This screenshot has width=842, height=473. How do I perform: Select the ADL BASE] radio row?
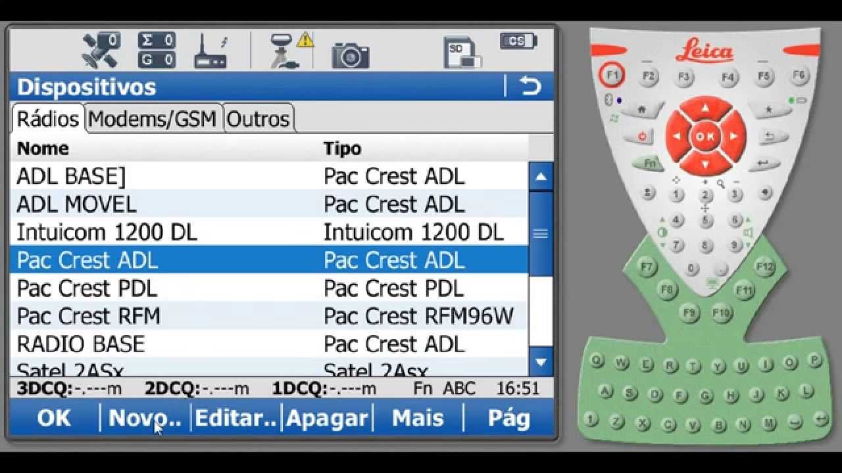[269, 176]
